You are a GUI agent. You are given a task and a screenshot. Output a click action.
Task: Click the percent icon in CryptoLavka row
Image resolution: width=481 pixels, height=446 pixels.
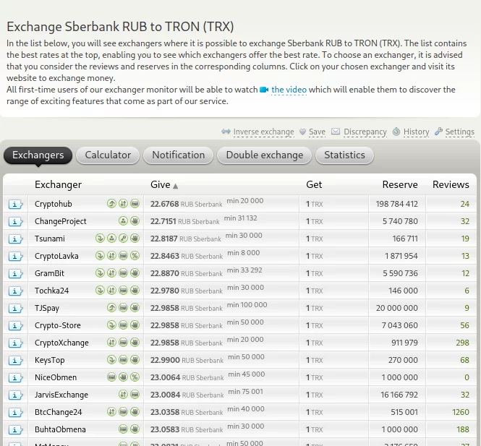pyautogui.click(x=135, y=256)
